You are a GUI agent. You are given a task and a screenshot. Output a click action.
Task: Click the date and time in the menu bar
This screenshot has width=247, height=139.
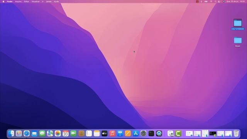point(236,2)
